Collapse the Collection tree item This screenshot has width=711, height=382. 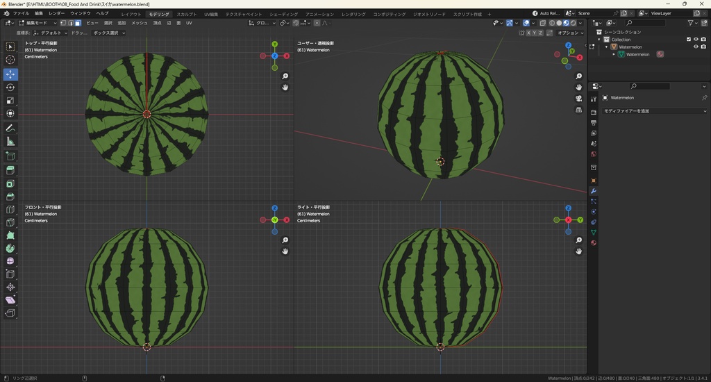tap(599, 40)
